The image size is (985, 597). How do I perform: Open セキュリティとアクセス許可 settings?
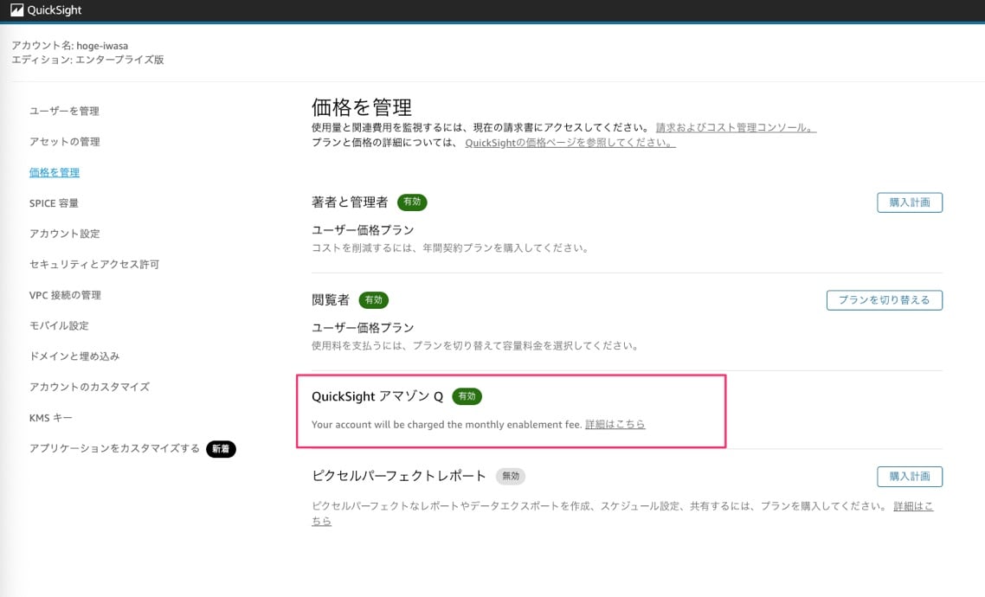pyautogui.click(x=94, y=264)
